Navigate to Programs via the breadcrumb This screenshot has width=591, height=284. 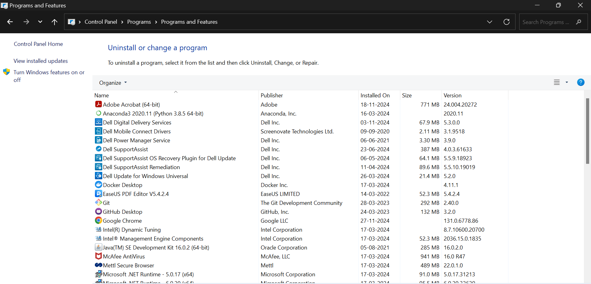(x=139, y=22)
